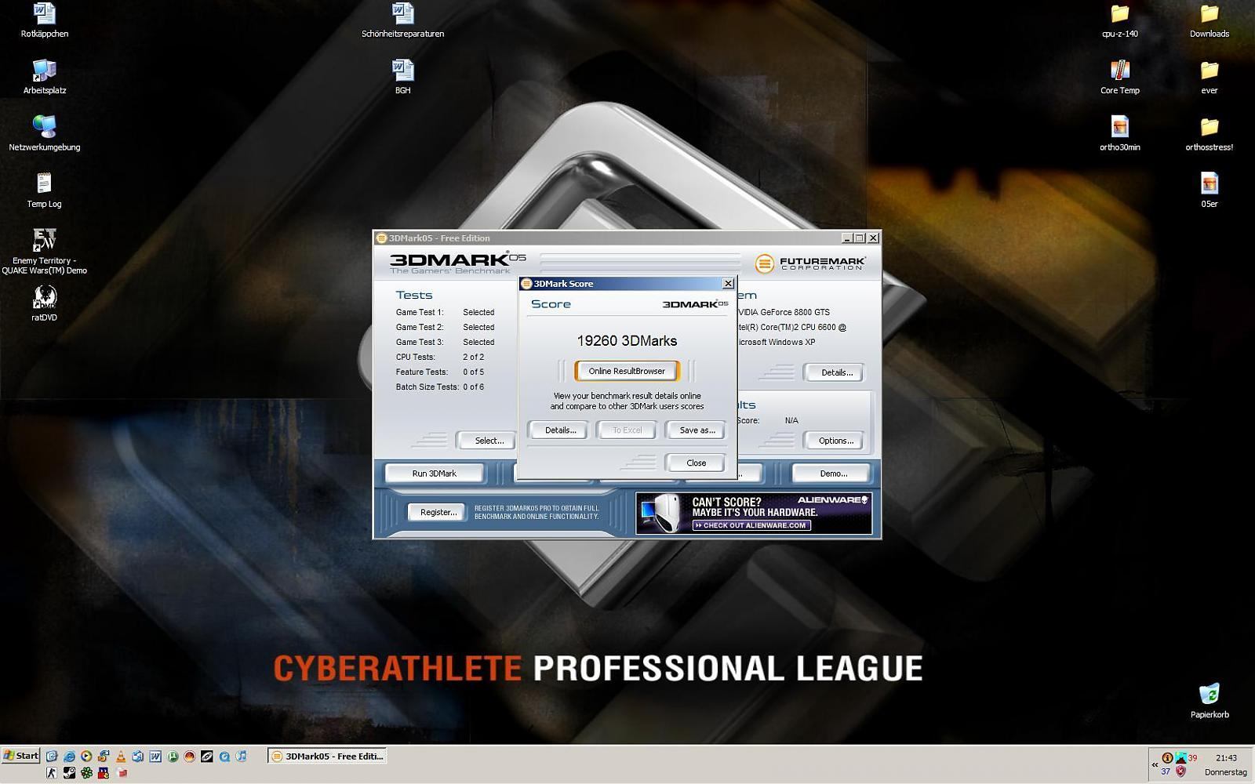Launch Windows Media Player from quick launch
Image resolution: width=1255 pixels, height=784 pixels.
tap(86, 757)
